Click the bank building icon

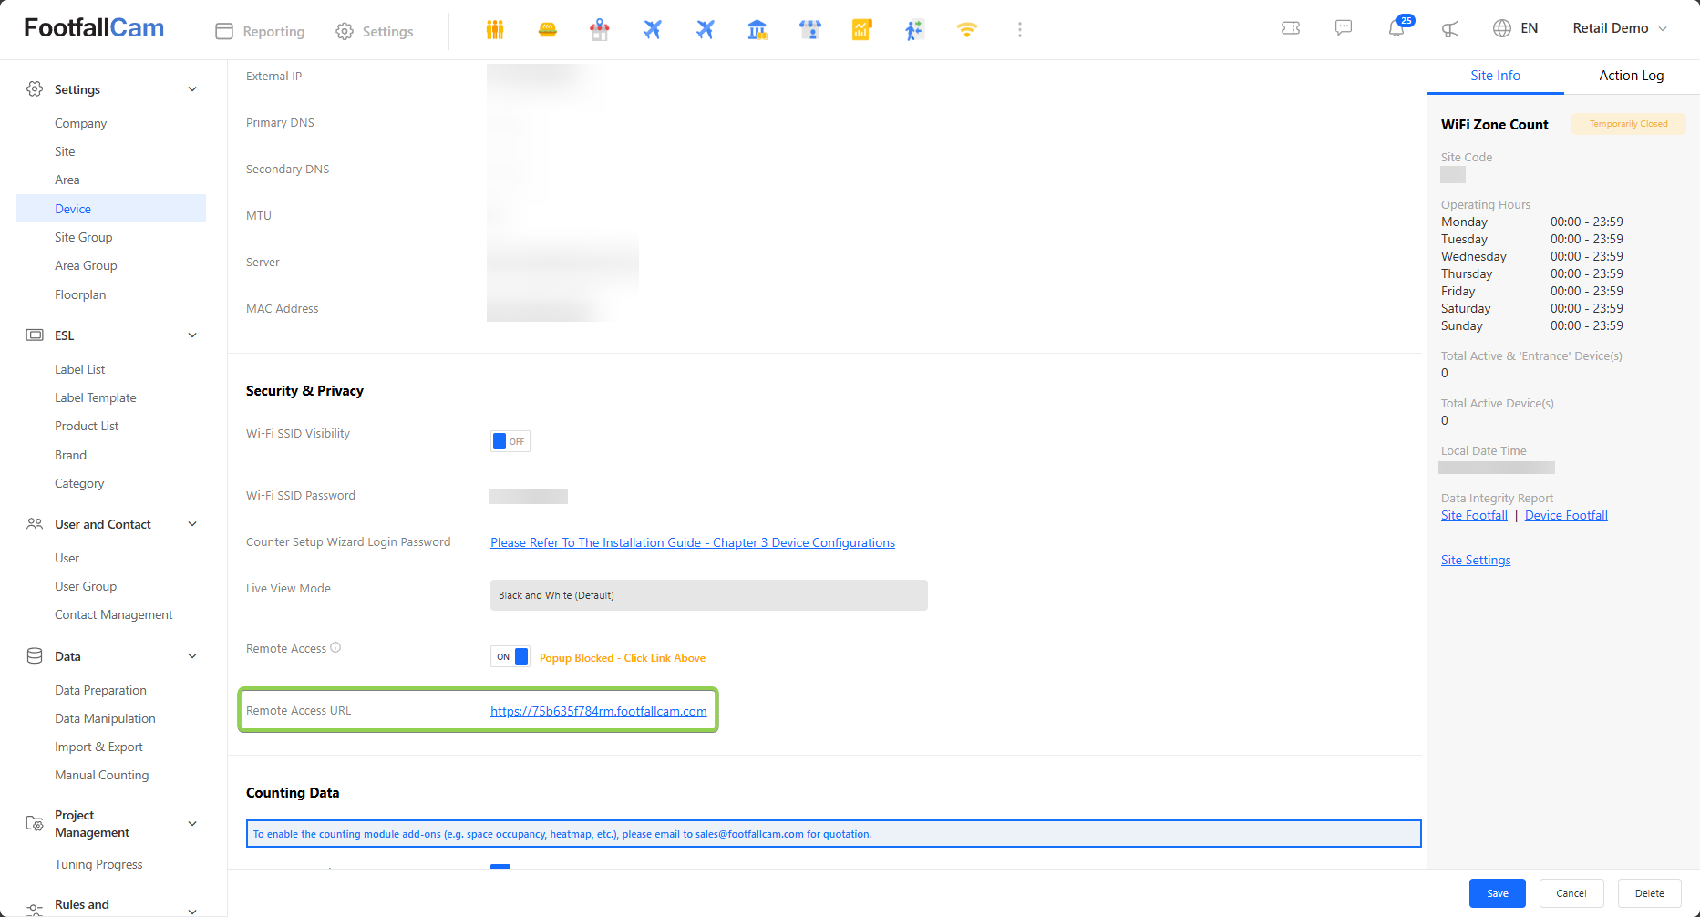pos(757,30)
